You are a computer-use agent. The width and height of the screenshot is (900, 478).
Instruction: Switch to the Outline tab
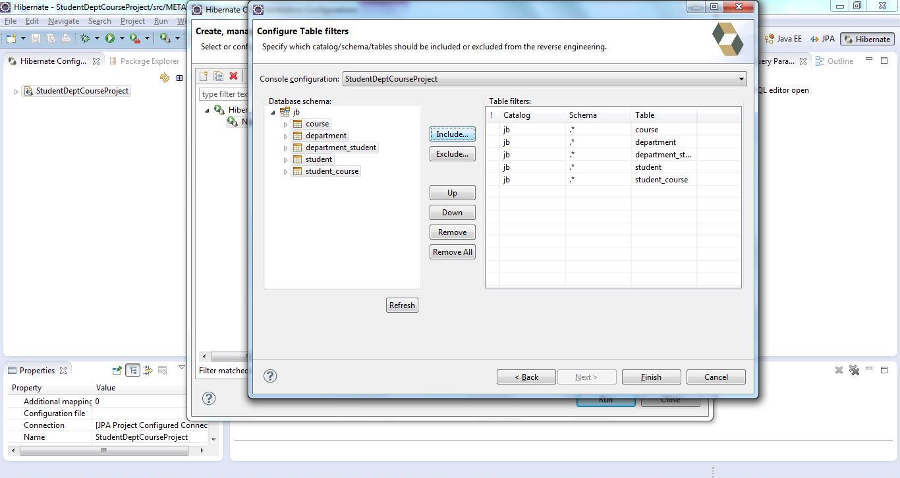tap(834, 61)
